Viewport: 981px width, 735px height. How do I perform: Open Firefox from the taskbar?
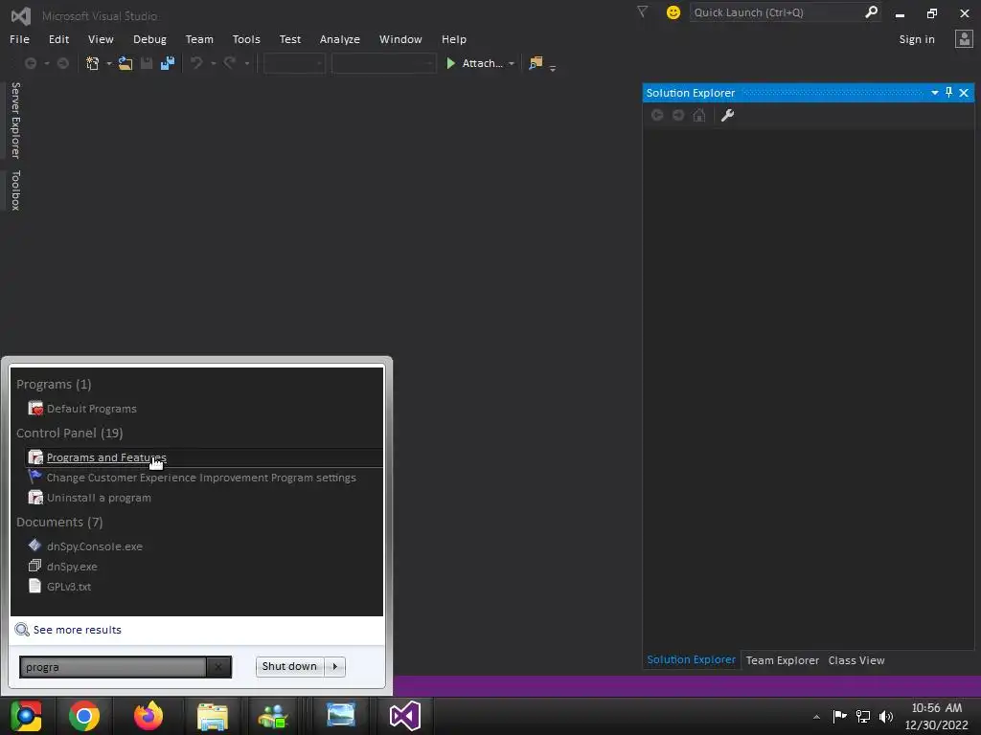[x=148, y=716]
